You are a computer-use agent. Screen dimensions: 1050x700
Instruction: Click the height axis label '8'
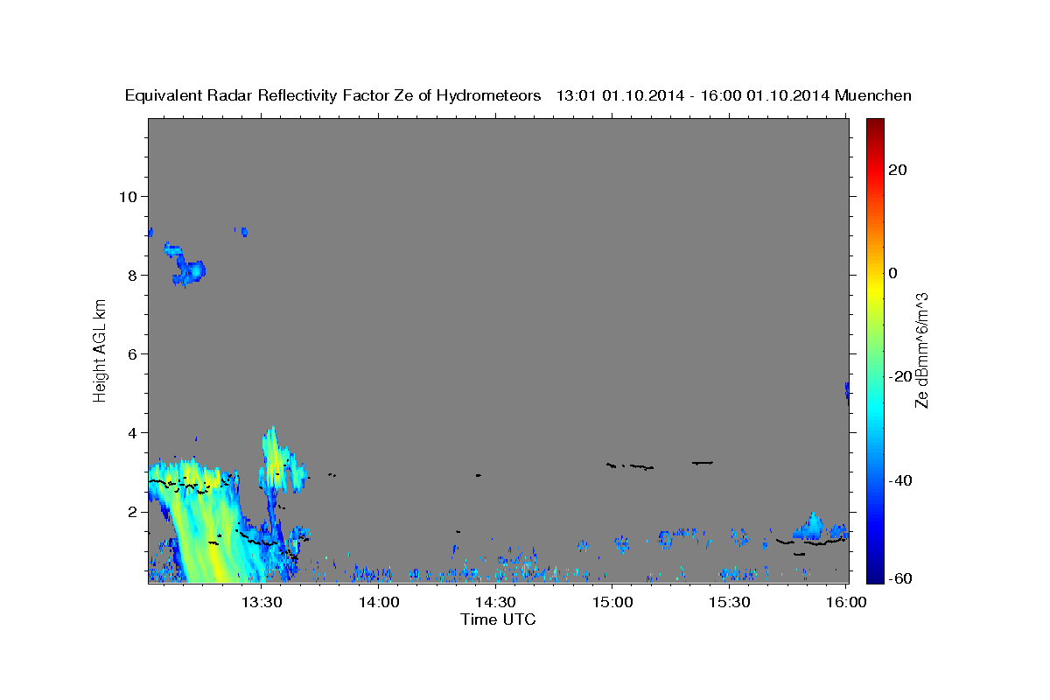[132, 275]
